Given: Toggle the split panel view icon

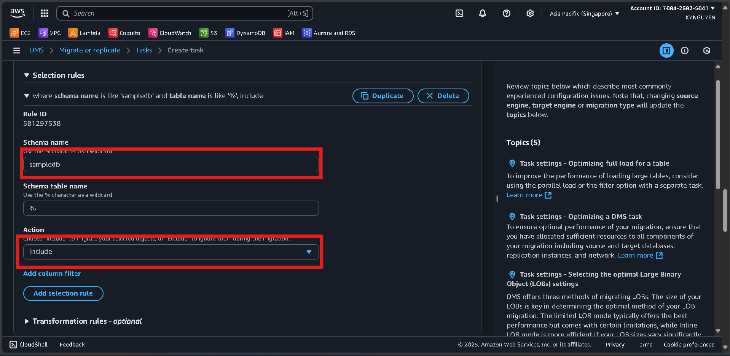Looking at the screenshot, I should pyautogui.click(x=666, y=50).
